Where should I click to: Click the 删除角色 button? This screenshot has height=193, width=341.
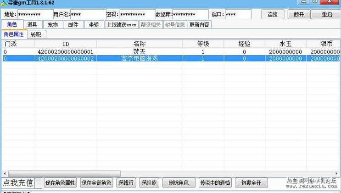tap(179, 183)
